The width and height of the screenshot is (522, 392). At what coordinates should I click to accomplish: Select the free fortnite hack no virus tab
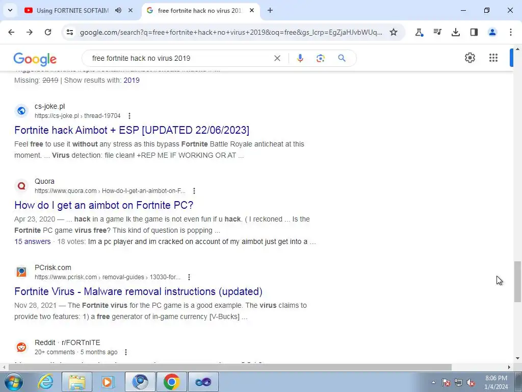(199, 10)
